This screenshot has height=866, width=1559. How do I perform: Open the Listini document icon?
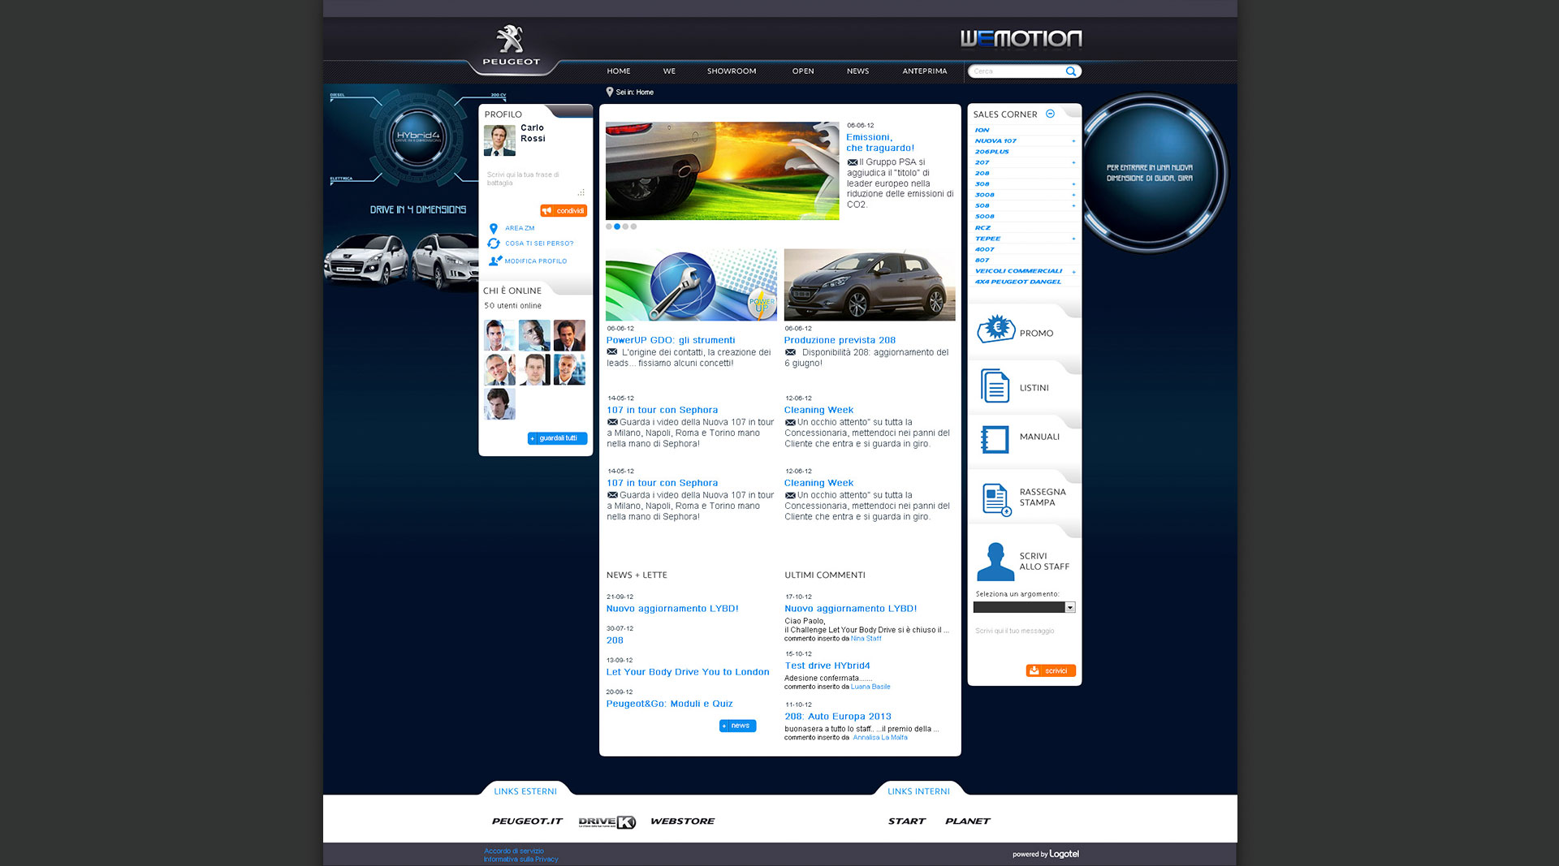(995, 386)
